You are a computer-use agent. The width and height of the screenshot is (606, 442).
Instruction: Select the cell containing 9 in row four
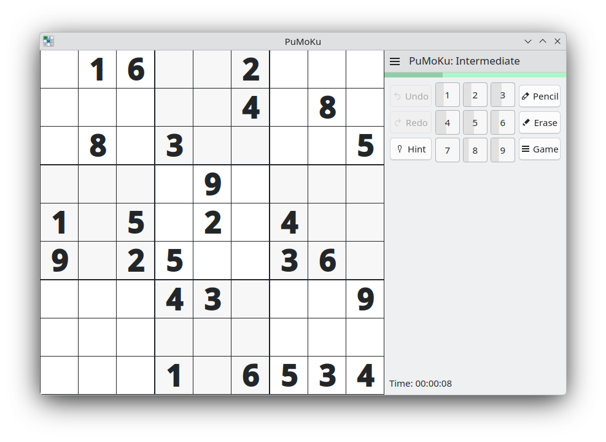tap(212, 184)
